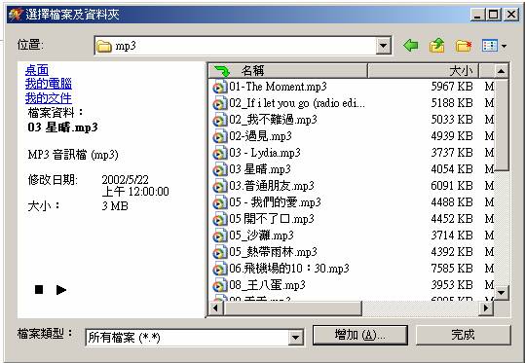This screenshot has height=363, width=525.
Task: Open the 我的電腦 link
Action: click(x=49, y=84)
